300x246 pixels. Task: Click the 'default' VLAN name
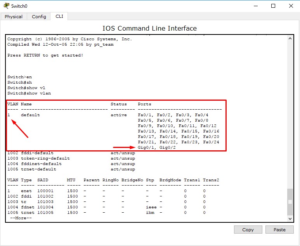[30, 115]
